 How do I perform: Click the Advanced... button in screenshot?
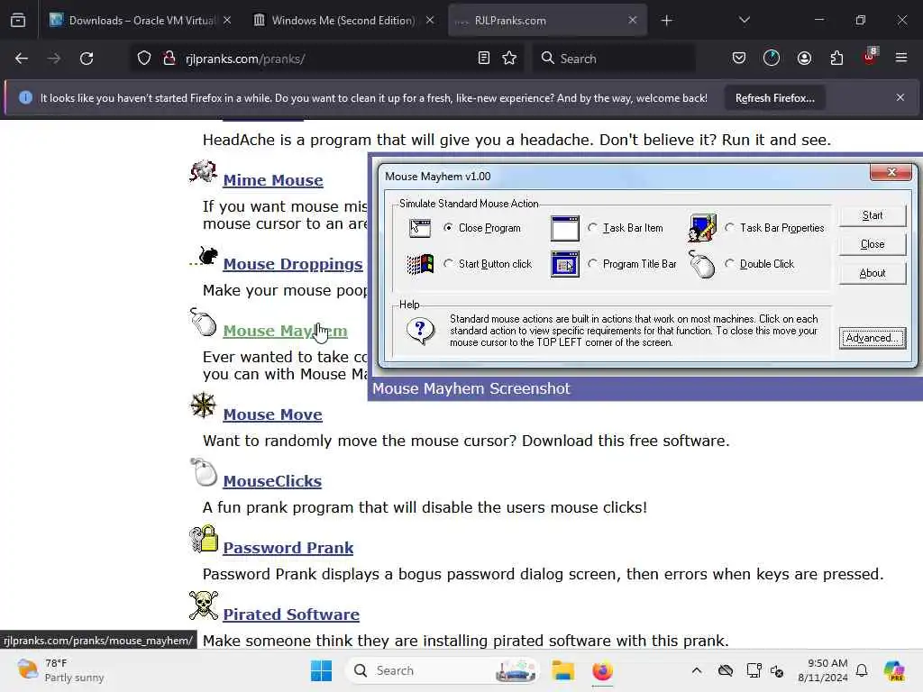point(873,338)
